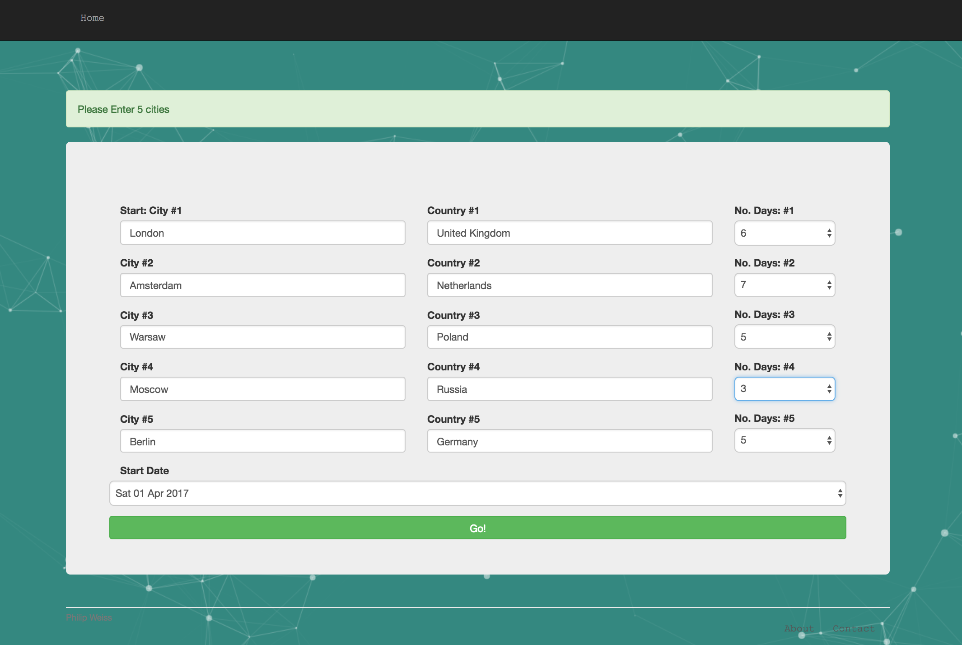Click the Philip Weiss footer link
The image size is (962, 645).
click(x=89, y=617)
